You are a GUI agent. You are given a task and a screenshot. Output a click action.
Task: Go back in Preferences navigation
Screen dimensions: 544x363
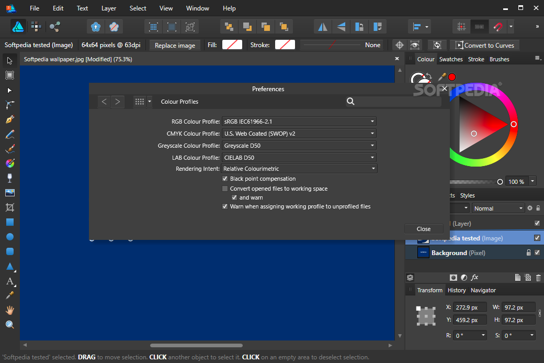coord(104,102)
